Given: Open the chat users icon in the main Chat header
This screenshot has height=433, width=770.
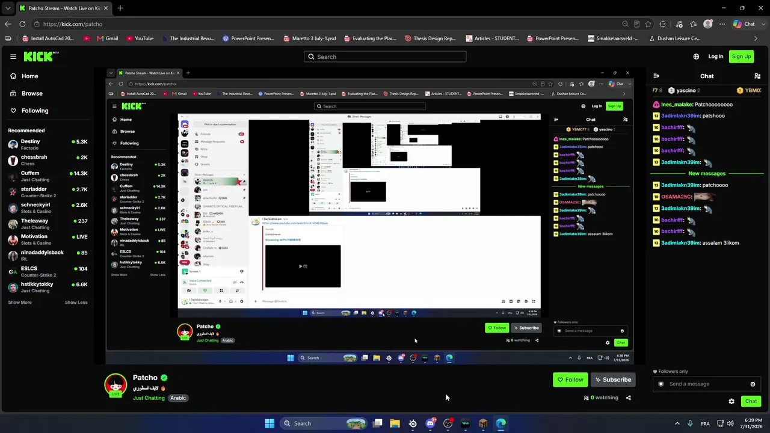Looking at the screenshot, I should pos(757,76).
